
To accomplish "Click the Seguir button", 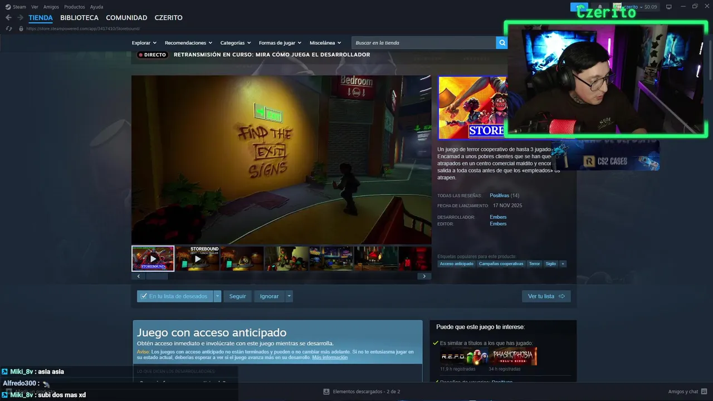I will pyautogui.click(x=237, y=296).
